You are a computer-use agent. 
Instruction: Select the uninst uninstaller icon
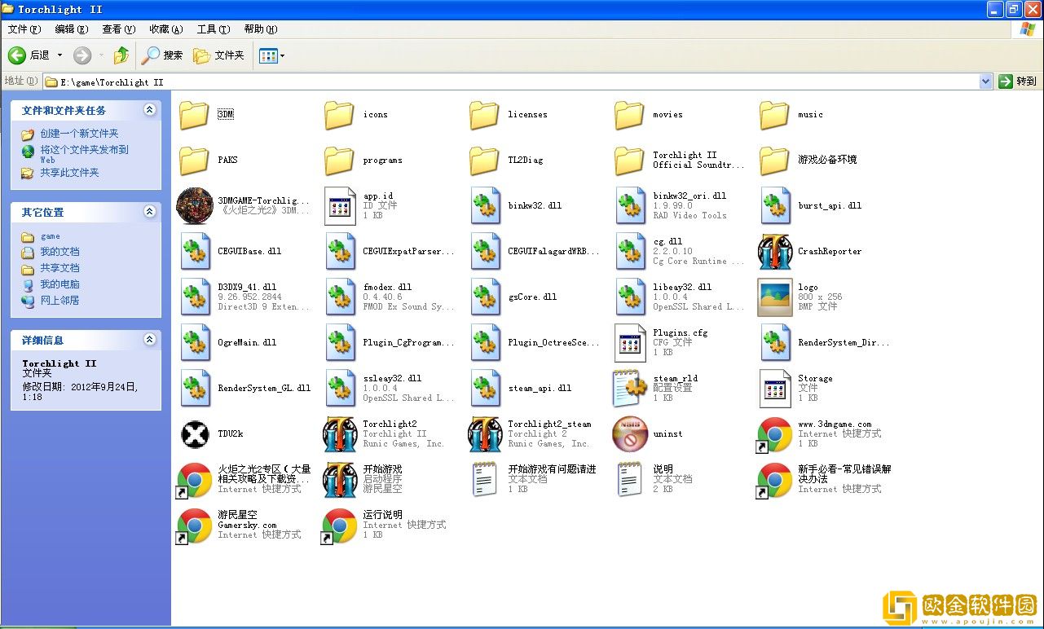(x=629, y=434)
